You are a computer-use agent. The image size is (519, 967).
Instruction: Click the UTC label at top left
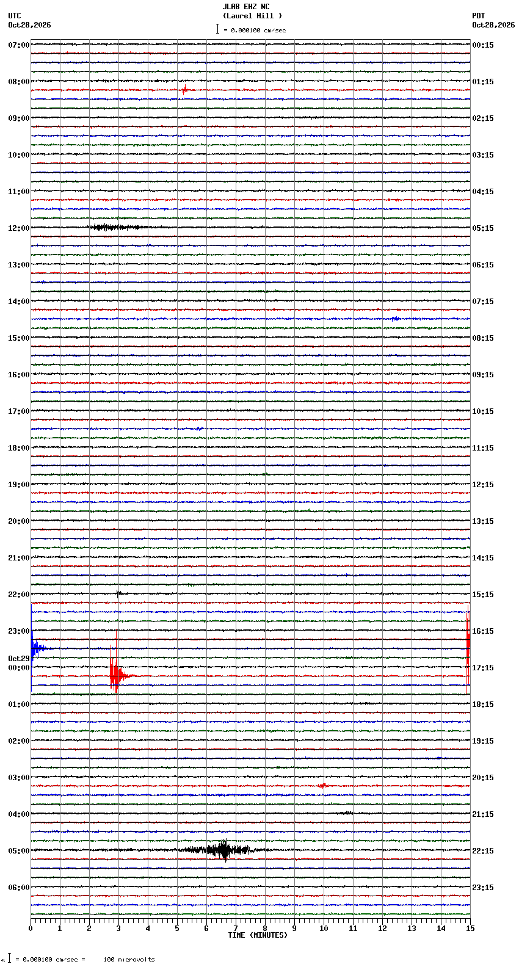tap(15, 16)
